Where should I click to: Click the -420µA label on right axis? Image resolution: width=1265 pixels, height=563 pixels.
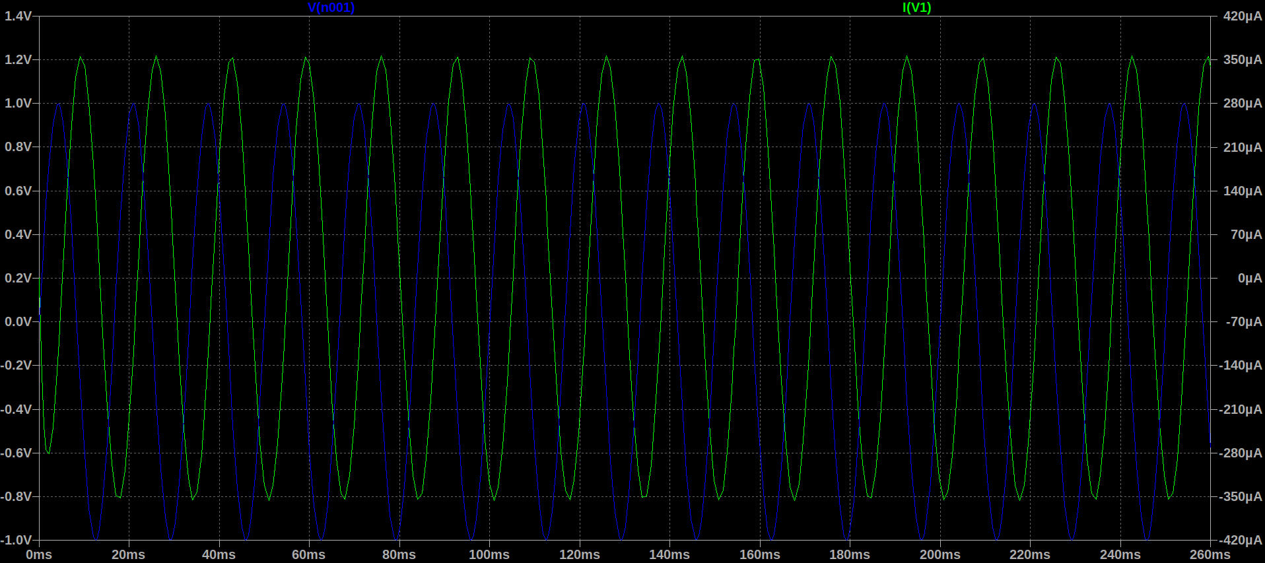(1241, 540)
